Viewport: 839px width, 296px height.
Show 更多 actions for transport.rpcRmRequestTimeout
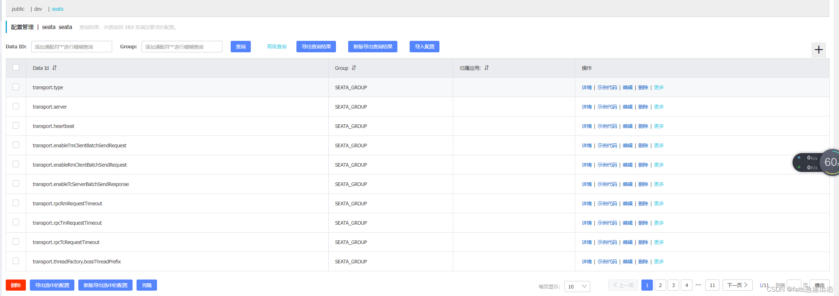(659, 204)
